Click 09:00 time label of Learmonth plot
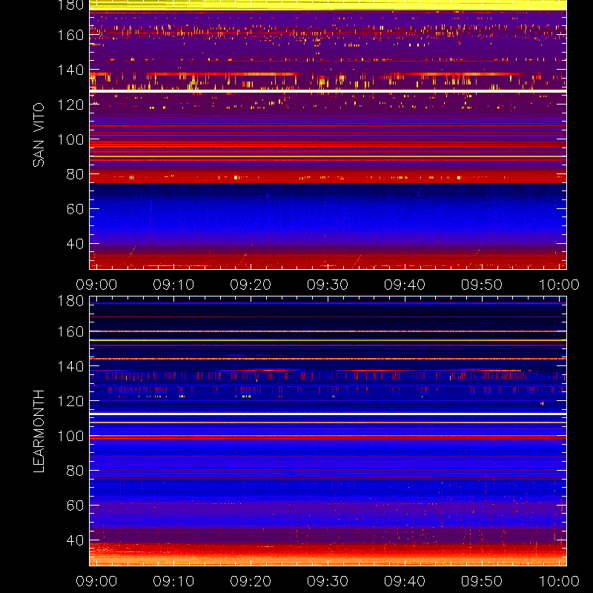Viewport: 593px width, 593px height. 96,581
